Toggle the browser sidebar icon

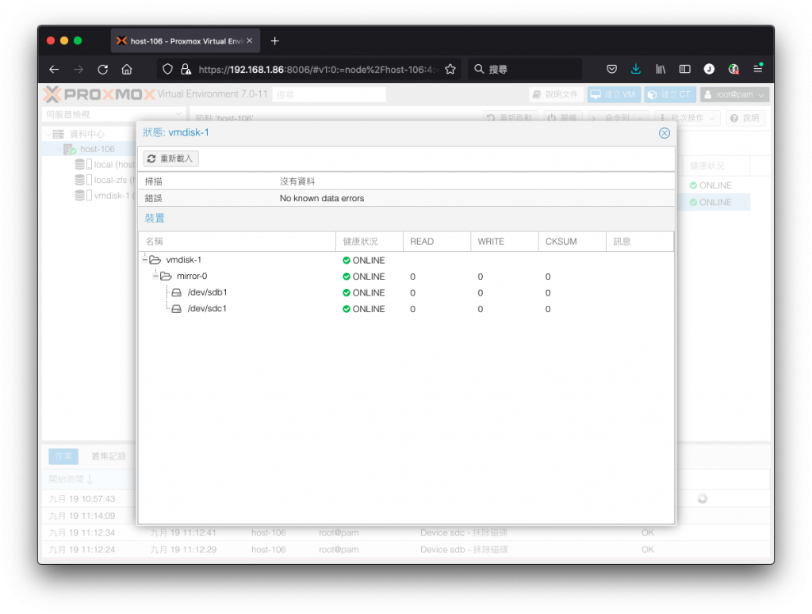[x=684, y=69]
